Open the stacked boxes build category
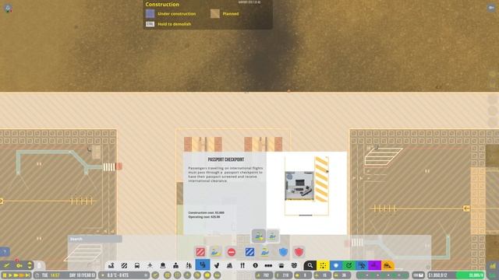This screenshot has width=499, height=280. coord(294,265)
